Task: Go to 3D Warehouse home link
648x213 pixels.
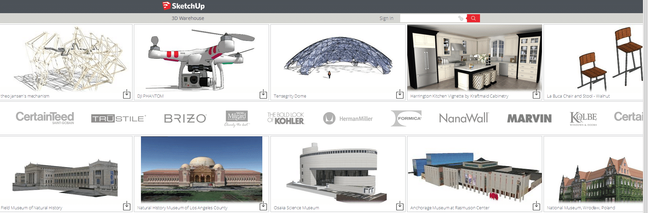Action: [x=188, y=18]
